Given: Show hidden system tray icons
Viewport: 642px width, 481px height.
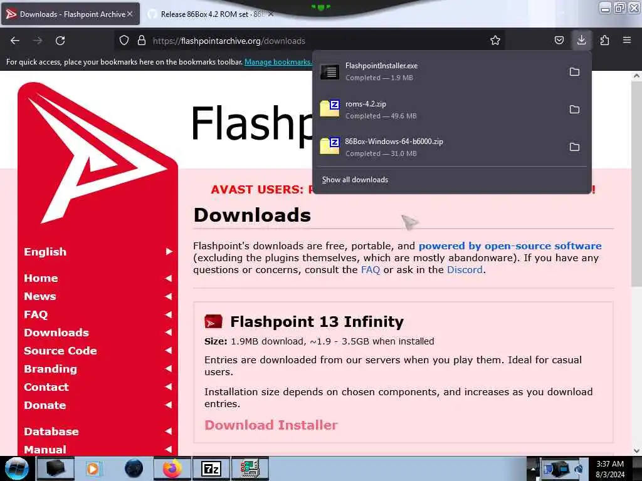Looking at the screenshot, I should 533,468.
